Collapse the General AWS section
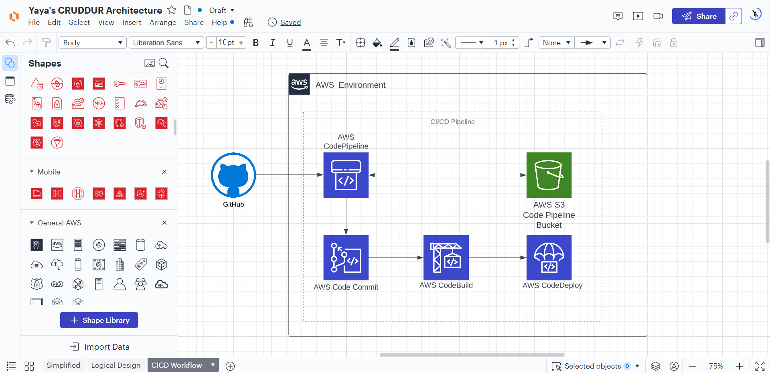 pyautogui.click(x=32, y=223)
